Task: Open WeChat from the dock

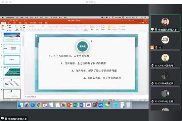Action: 107,105
